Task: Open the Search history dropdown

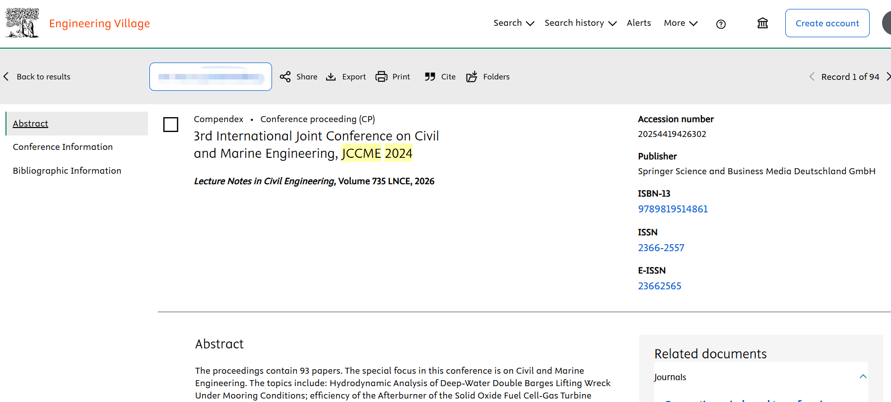Action: [x=580, y=23]
